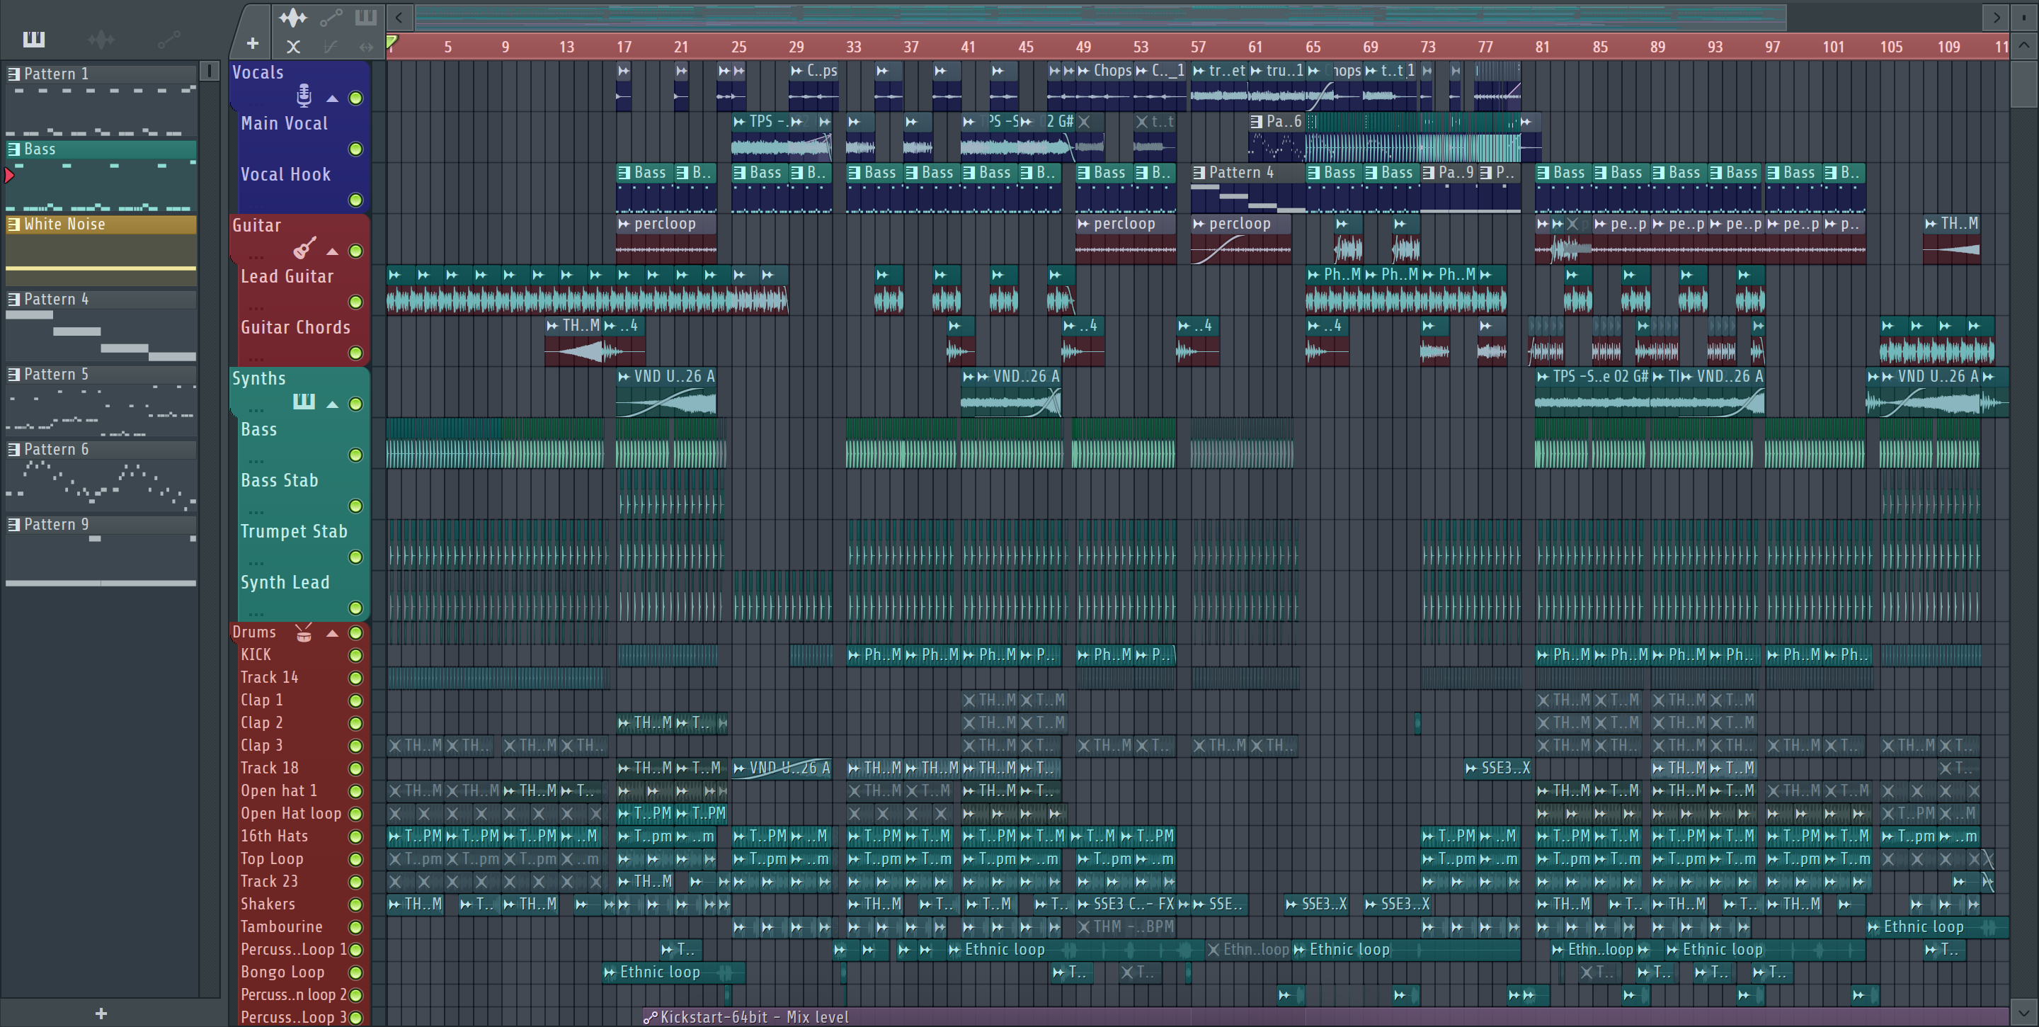This screenshot has width=2039, height=1027.
Task: Mute the Vocal Hook track
Action: click(356, 200)
